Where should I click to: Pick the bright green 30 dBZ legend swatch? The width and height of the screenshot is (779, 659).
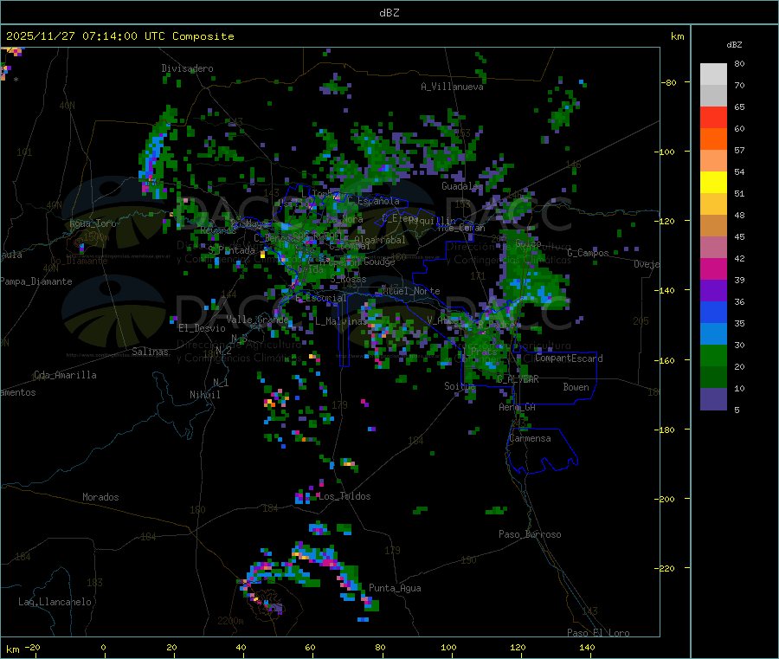click(x=713, y=355)
